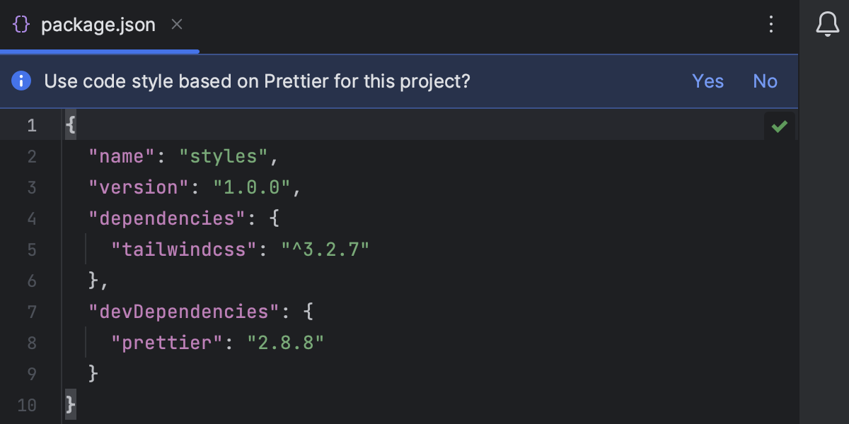Accept Prettier code style by clicking Yes

tap(707, 81)
